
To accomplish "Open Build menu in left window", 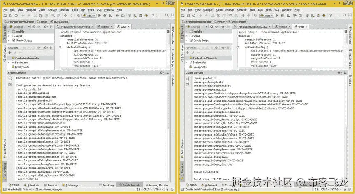I will click(x=75, y=10).
